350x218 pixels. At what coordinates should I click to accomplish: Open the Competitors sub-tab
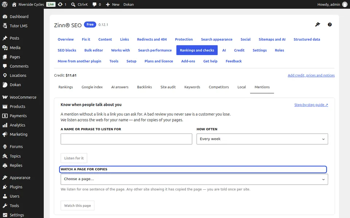(219, 87)
